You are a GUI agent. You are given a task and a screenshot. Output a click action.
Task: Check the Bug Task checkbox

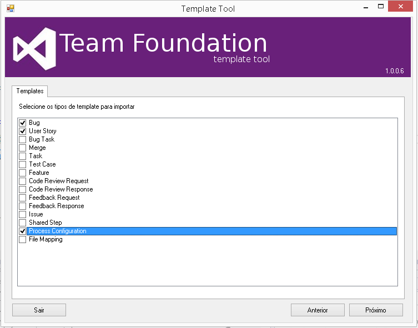click(x=22, y=139)
